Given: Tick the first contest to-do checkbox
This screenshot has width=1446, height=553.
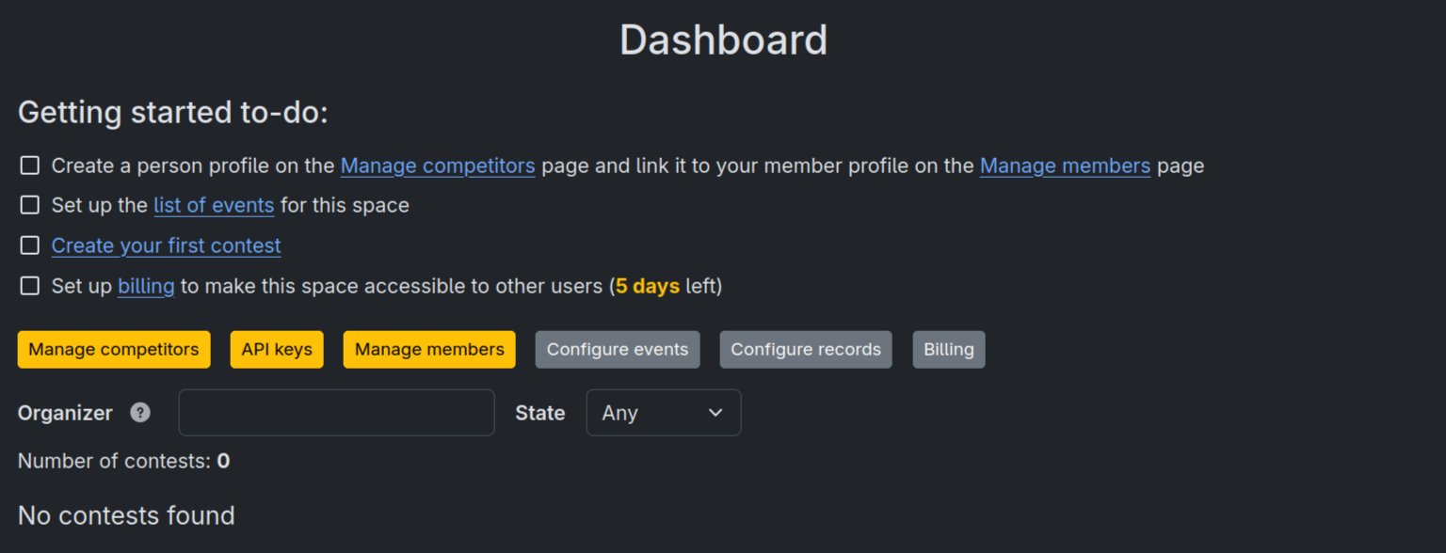Looking at the screenshot, I should 30,245.
